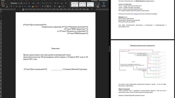Image resolution: width=175 pixels, height=98 pixels.
Task: Open the Change Case Aa menu
Action: (x=33, y=3)
